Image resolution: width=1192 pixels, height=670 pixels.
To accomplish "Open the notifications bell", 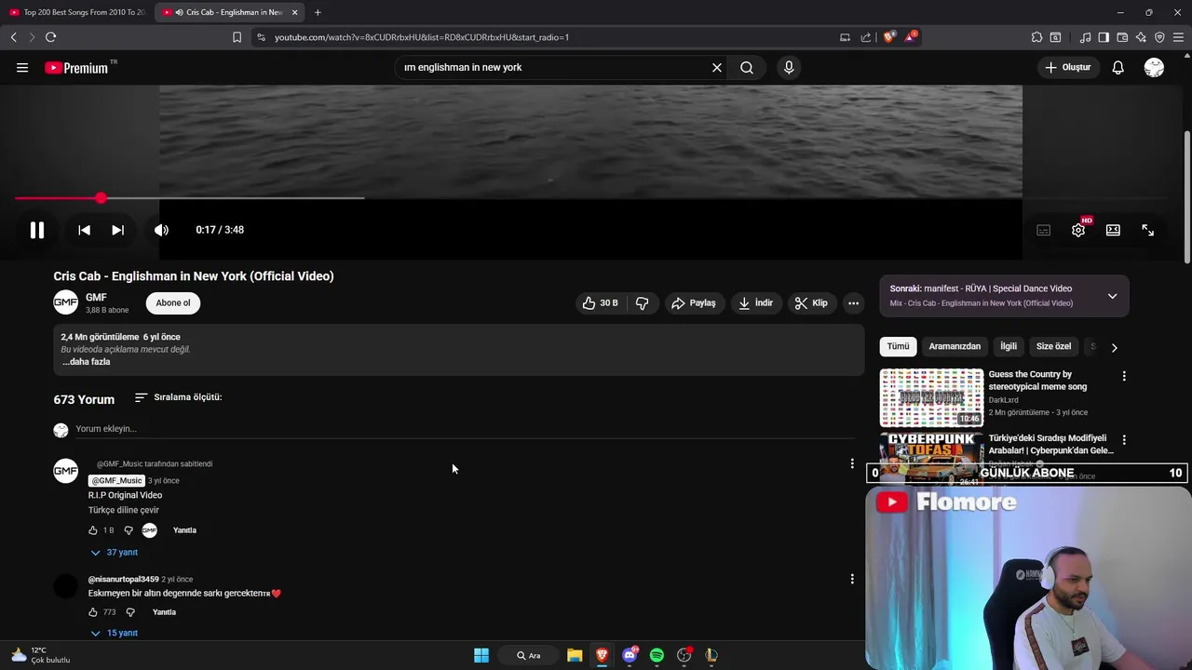I will (x=1117, y=67).
